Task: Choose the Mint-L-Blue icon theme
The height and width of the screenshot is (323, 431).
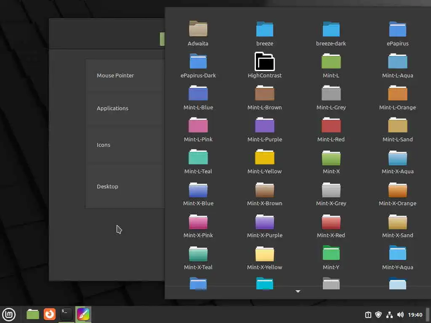Action: pyautogui.click(x=198, y=98)
